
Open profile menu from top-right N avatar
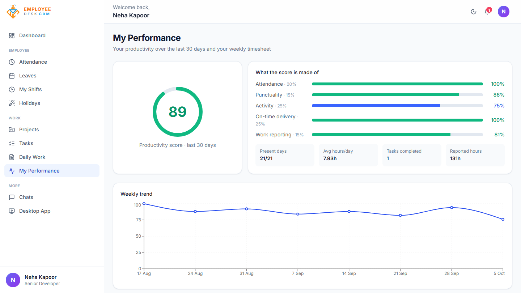coord(504,12)
